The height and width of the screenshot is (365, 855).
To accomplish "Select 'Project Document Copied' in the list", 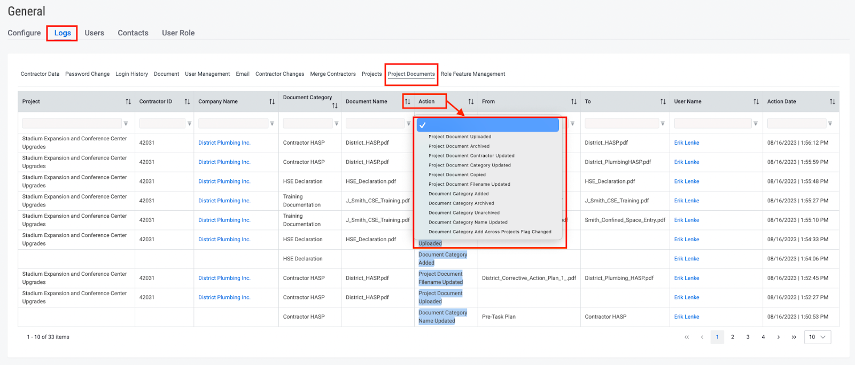I will pyautogui.click(x=457, y=174).
